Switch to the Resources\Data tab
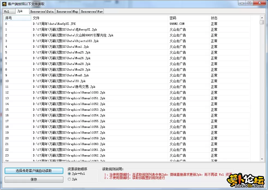The width and height of the screenshot is (268, 190). point(41,11)
